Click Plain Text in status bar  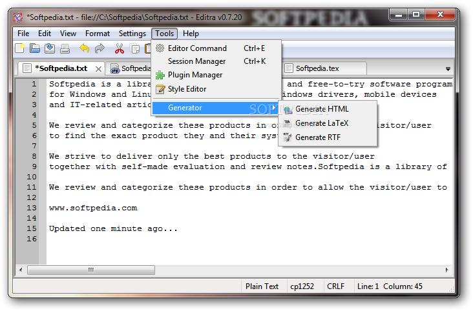click(x=262, y=286)
